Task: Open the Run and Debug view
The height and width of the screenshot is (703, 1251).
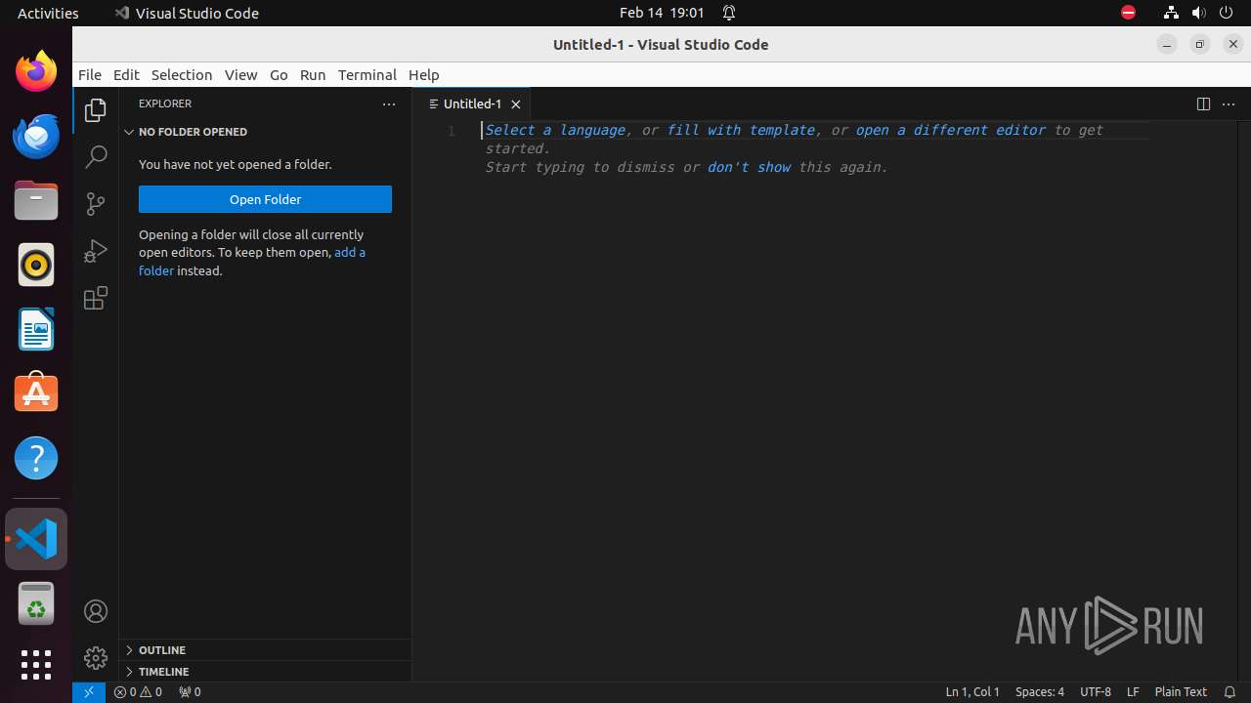Action: click(x=96, y=251)
